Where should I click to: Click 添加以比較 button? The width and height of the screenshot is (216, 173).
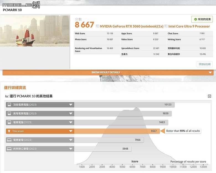[x=205, y=64]
